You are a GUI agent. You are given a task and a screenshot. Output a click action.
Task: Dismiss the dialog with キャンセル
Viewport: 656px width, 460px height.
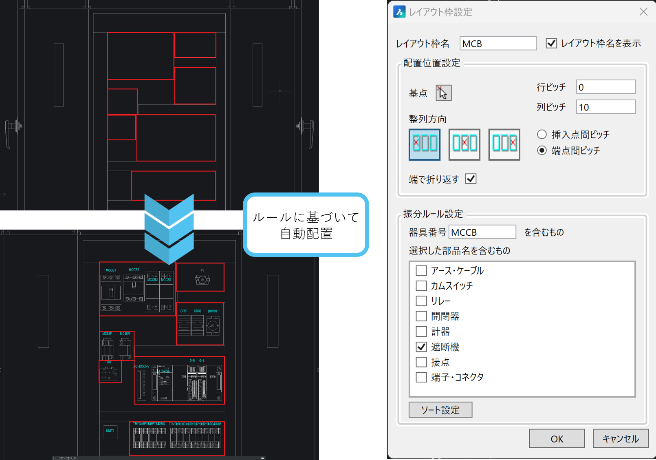(620, 438)
